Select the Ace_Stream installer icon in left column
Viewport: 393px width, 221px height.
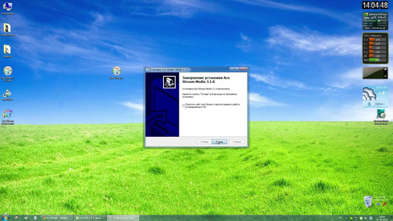coord(8,74)
